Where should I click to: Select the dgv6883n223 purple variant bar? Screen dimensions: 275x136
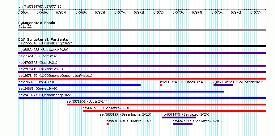[142, 53]
